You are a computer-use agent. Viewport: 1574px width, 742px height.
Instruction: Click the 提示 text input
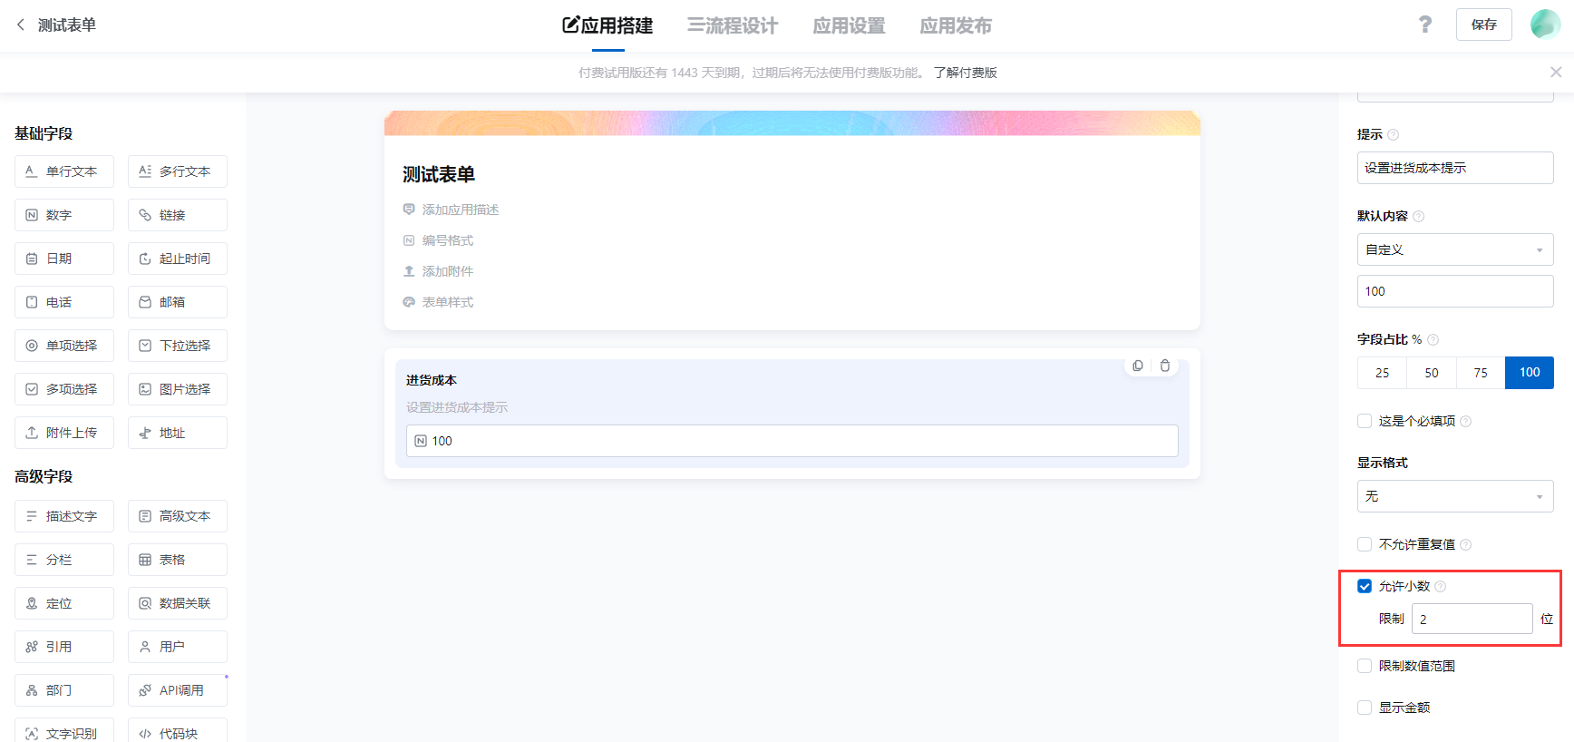(1455, 168)
